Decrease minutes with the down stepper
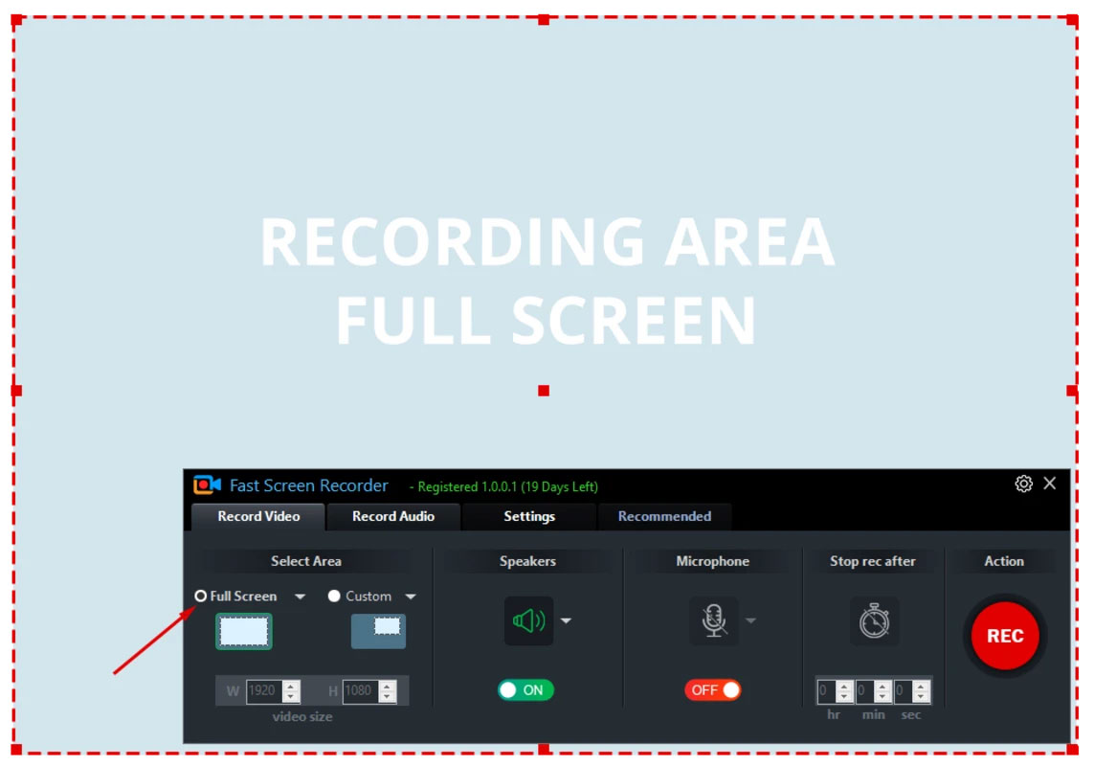 tap(882, 698)
